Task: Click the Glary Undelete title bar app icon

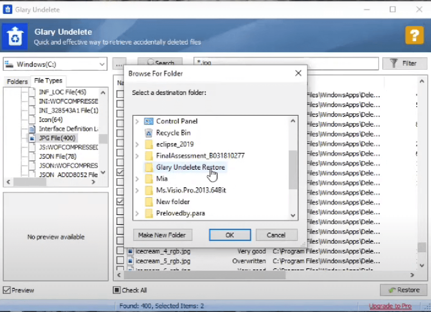Action: [x=7, y=9]
